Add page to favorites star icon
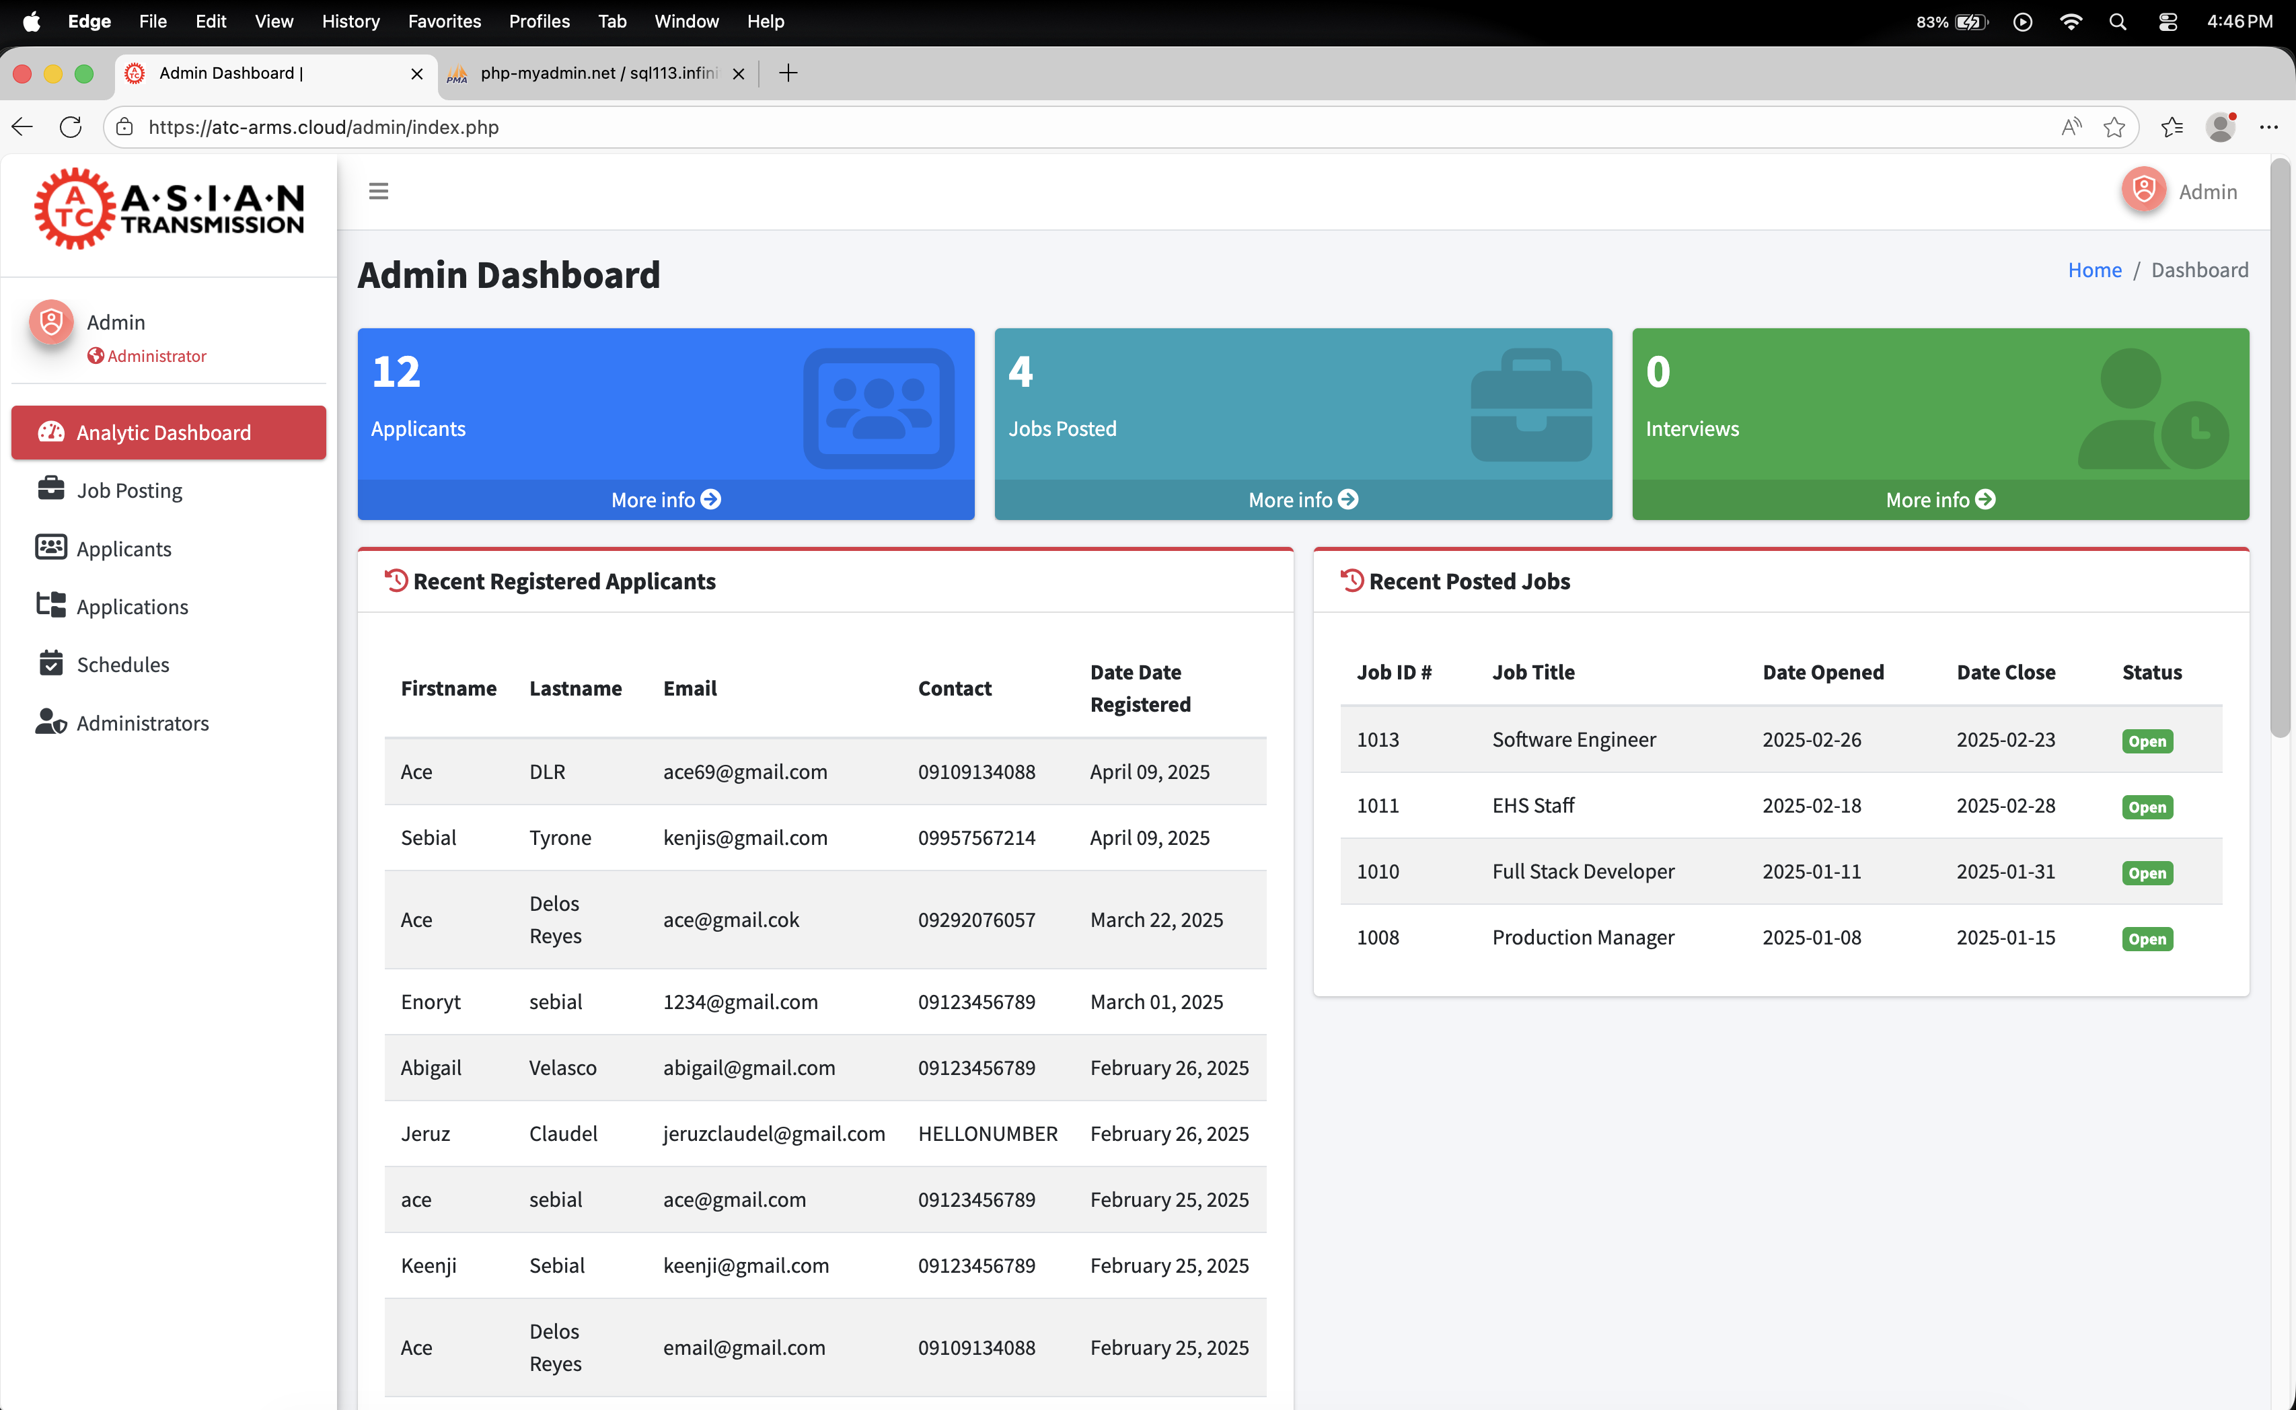This screenshot has height=1410, width=2296. coord(2113,127)
